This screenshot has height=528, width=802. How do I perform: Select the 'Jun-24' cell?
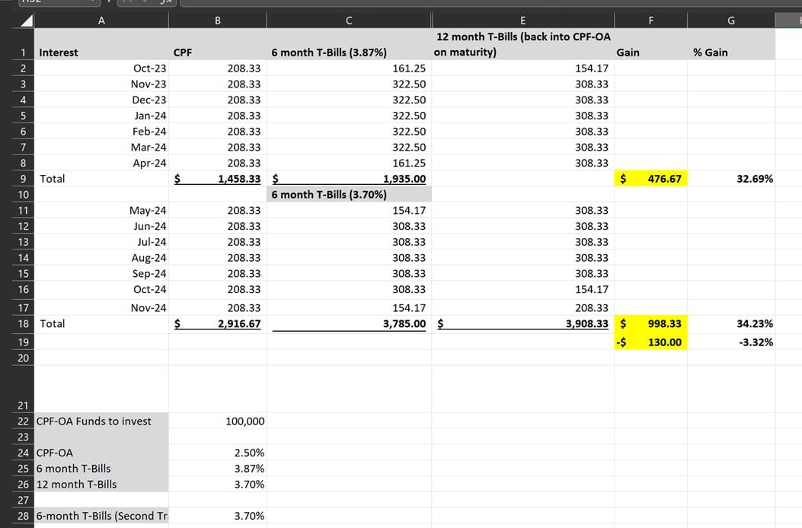coord(101,226)
